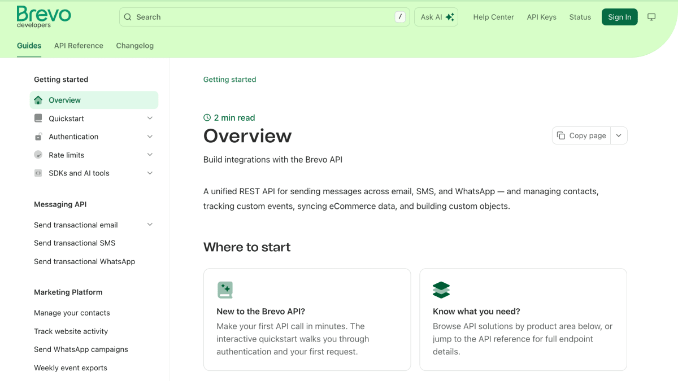Click the Getting started breadcrumb link
The height and width of the screenshot is (381, 678).
tap(229, 80)
